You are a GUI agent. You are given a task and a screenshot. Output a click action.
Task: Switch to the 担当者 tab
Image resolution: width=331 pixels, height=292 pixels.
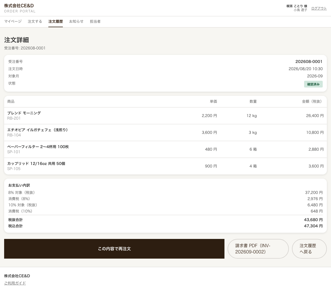point(95,21)
